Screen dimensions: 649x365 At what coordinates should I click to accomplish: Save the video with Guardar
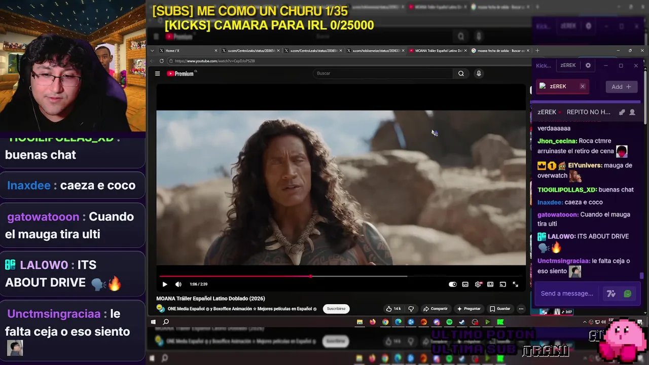pyautogui.click(x=500, y=309)
